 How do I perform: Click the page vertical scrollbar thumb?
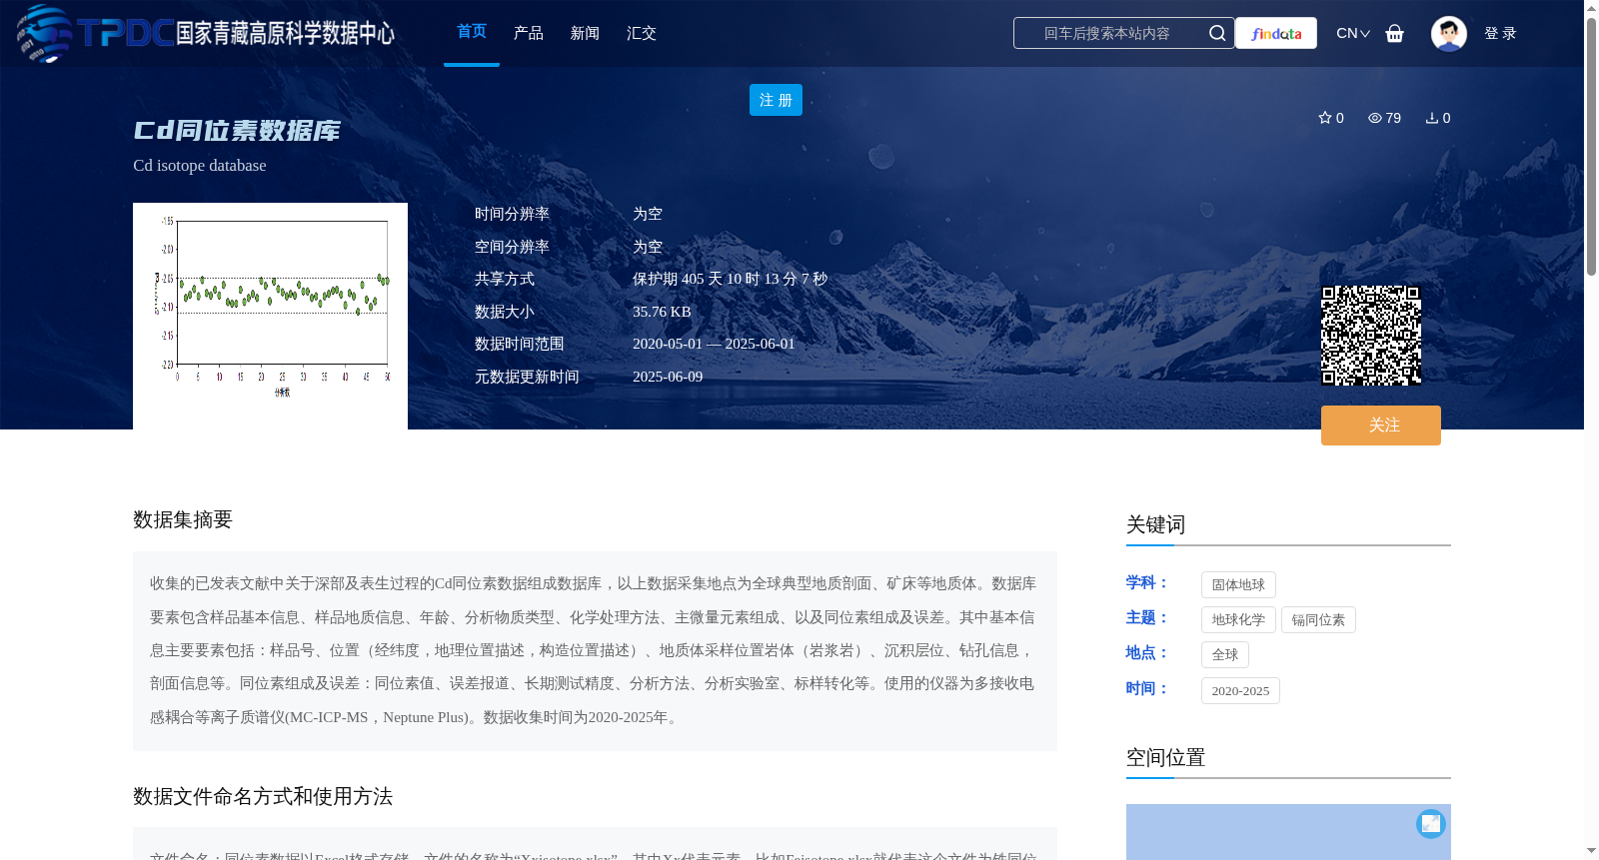(1591, 145)
